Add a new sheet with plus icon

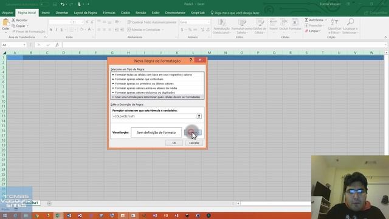49,204
